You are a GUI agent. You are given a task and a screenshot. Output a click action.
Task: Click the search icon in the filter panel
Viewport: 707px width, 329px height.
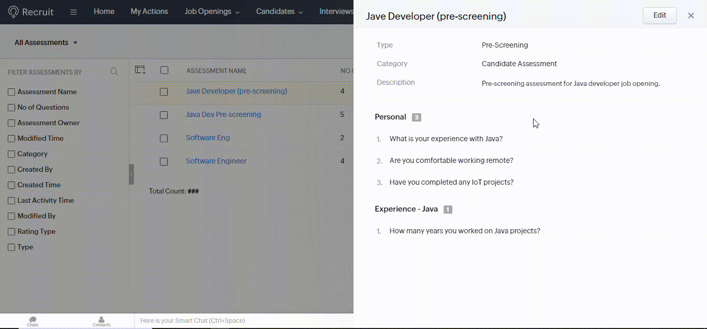pos(114,71)
